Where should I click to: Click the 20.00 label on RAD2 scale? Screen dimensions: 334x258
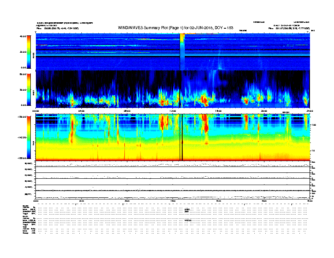click(x=23, y=52)
